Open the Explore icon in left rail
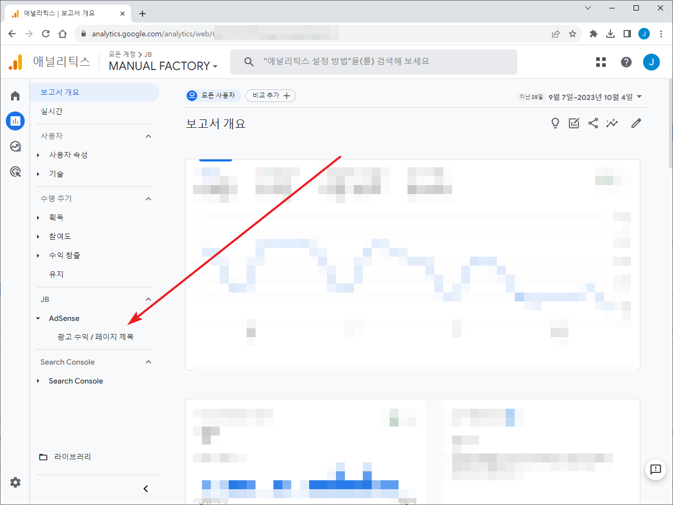The image size is (673, 505). point(15,146)
